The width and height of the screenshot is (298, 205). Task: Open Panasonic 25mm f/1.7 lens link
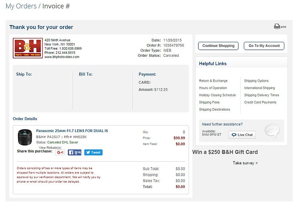(72, 131)
